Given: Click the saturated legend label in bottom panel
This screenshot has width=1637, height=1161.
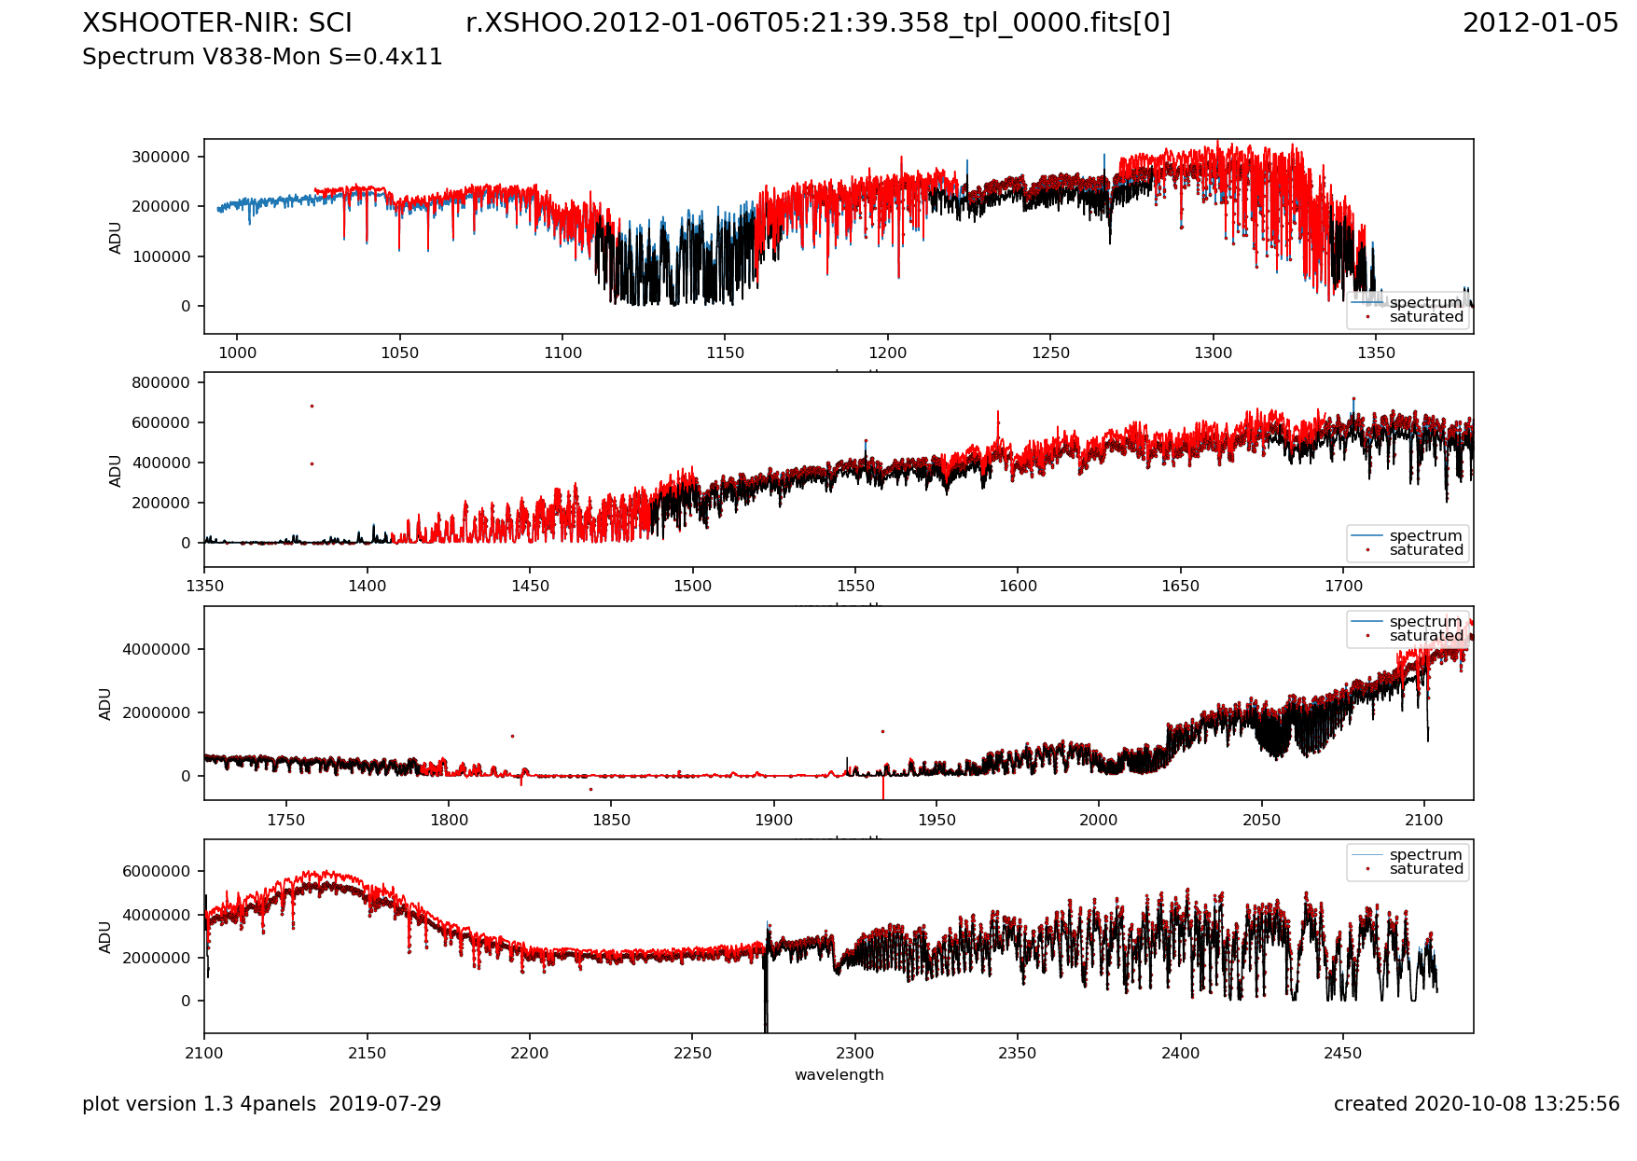Looking at the screenshot, I should (x=1426, y=869).
